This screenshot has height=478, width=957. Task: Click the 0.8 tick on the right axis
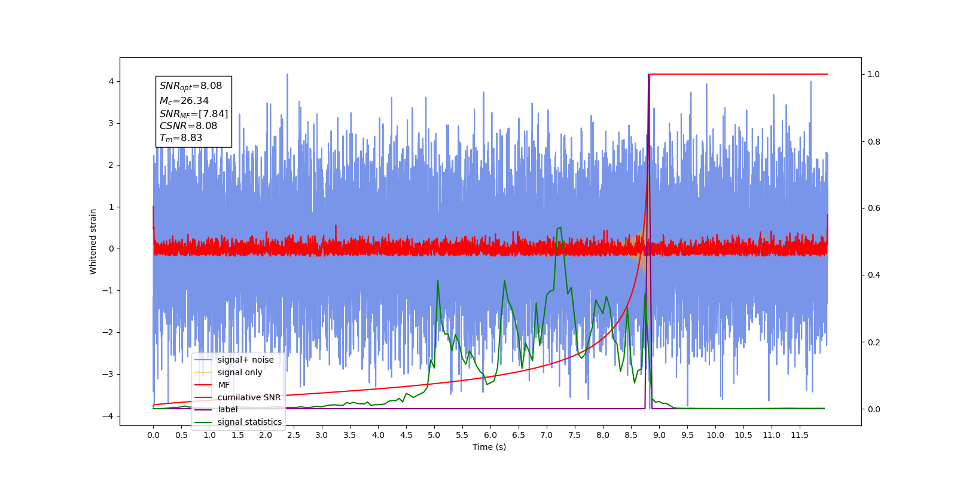pyautogui.click(x=874, y=142)
